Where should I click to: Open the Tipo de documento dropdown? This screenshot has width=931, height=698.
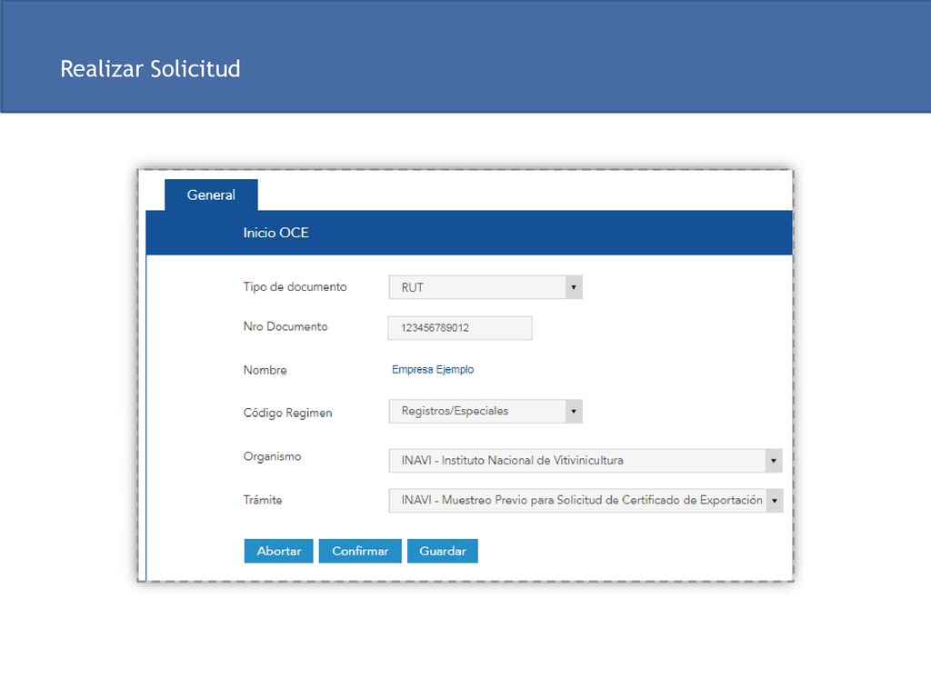pyautogui.click(x=486, y=287)
